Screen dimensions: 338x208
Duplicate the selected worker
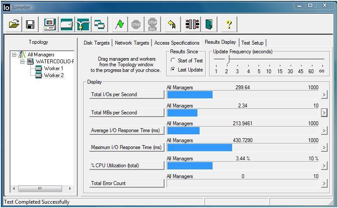(99, 24)
